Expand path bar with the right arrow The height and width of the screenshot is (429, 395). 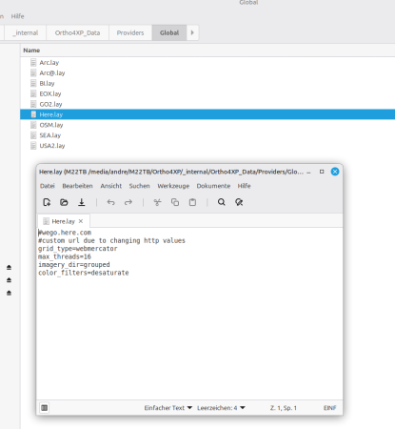click(192, 32)
